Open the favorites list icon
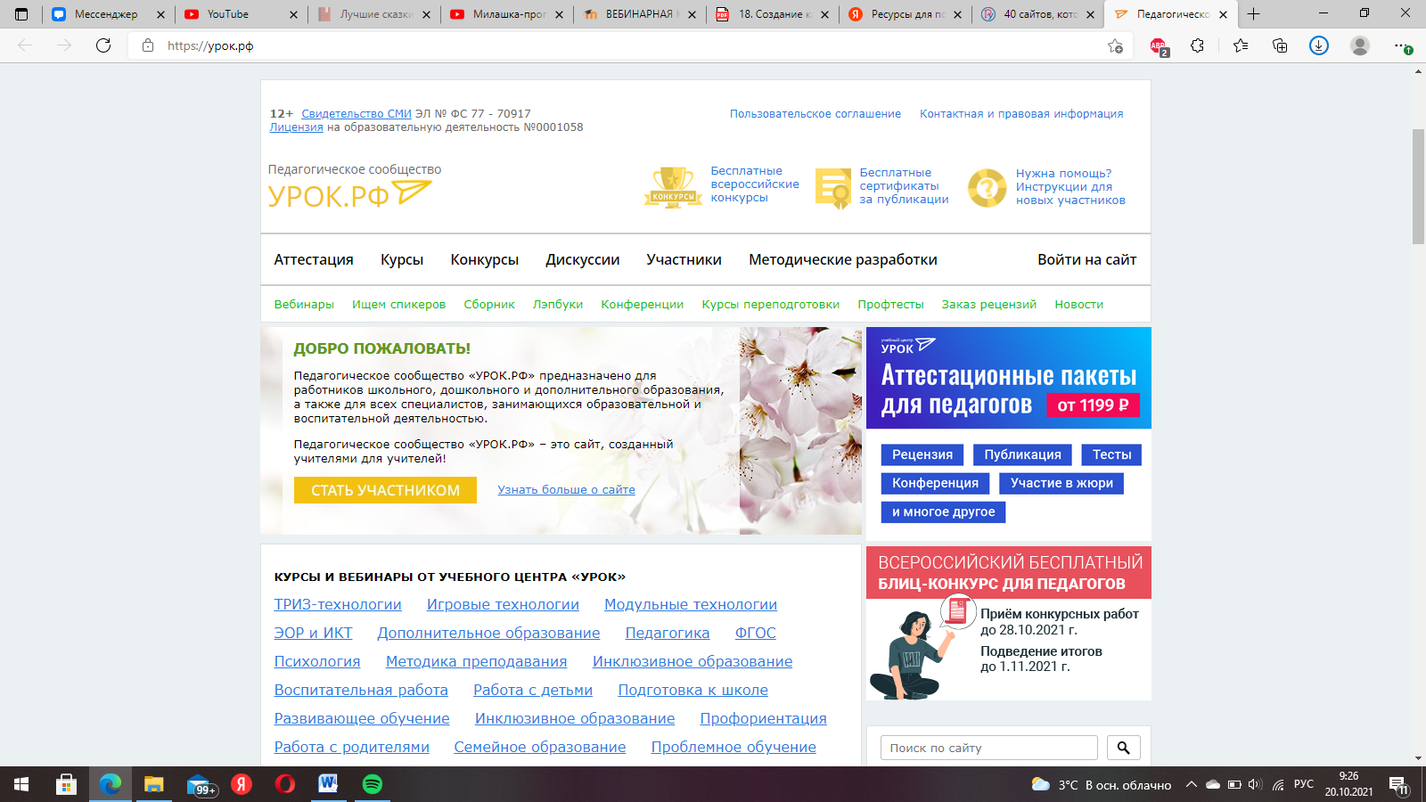This screenshot has height=802, width=1426. click(1241, 45)
